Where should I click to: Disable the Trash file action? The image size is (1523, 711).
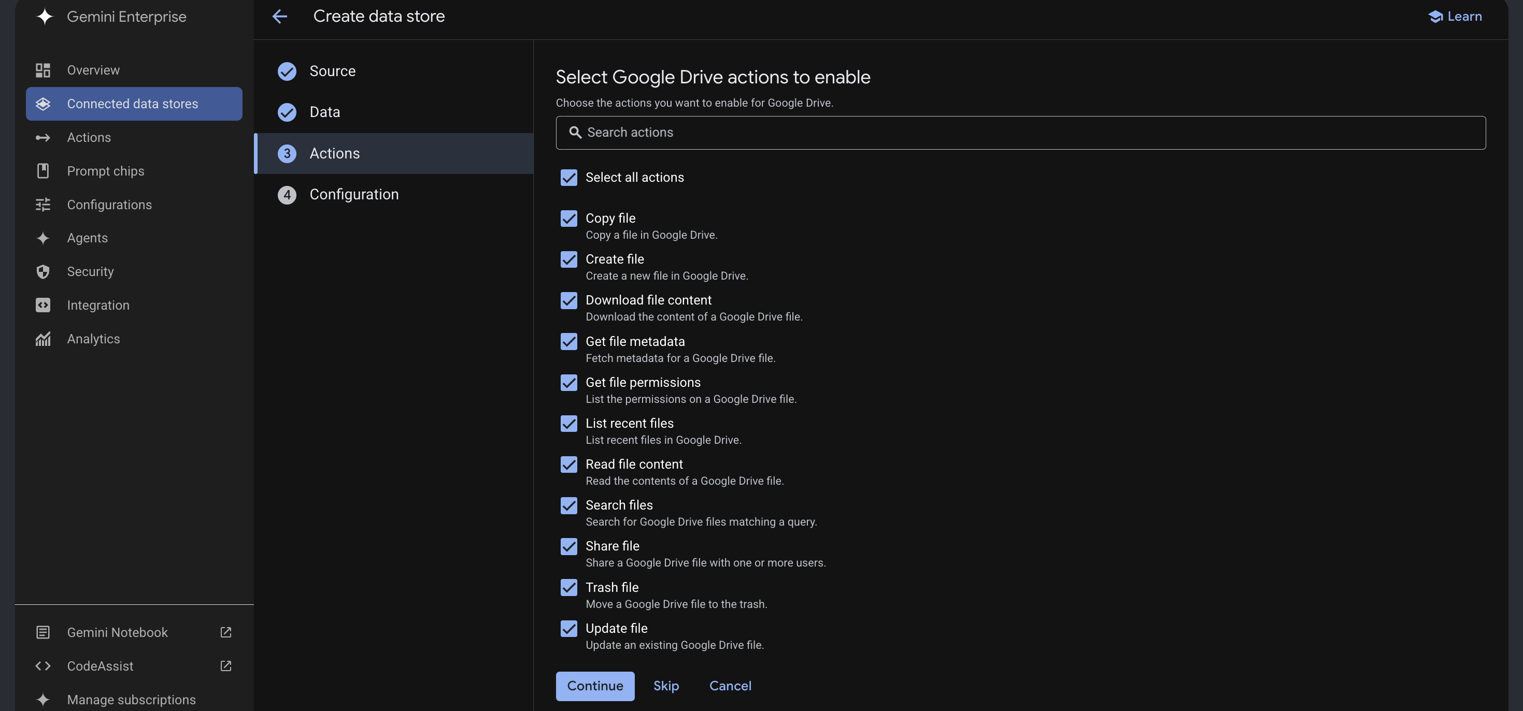click(569, 587)
